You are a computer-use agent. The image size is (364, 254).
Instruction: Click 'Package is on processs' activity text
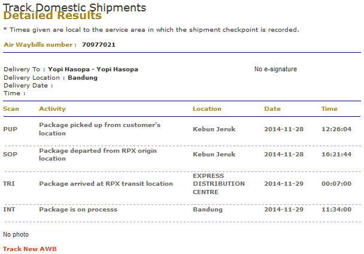click(x=78, y=210)
